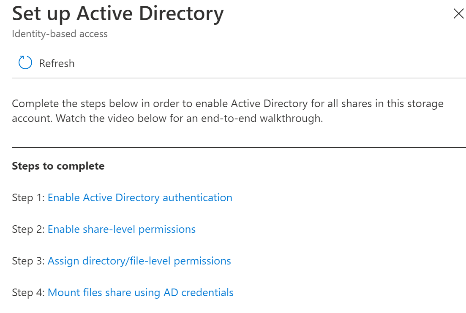Click the dark divider above Steps to complete

pyautogui.click(x=239, y=148)
